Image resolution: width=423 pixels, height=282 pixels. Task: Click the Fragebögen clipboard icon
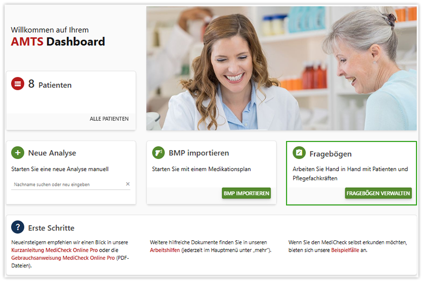pos(299,153)
